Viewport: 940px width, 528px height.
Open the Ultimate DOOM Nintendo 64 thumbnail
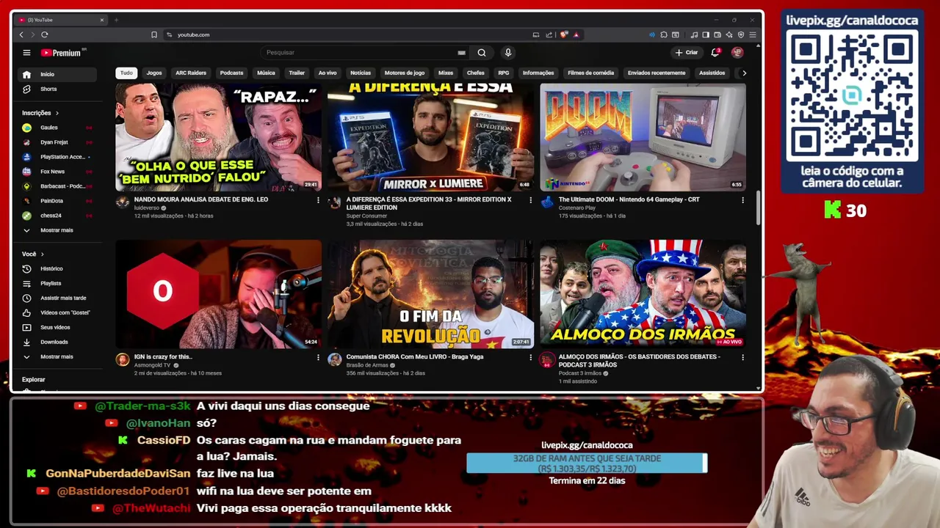[x=643, y=137]
